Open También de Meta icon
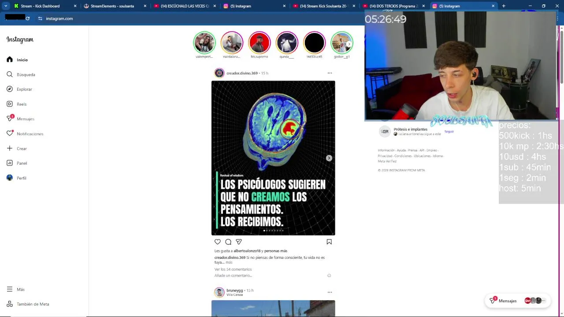 point(10,304)
